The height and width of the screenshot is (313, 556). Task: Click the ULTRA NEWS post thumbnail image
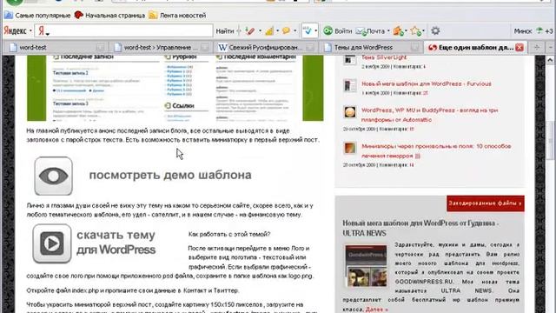(x=367, y=266)
